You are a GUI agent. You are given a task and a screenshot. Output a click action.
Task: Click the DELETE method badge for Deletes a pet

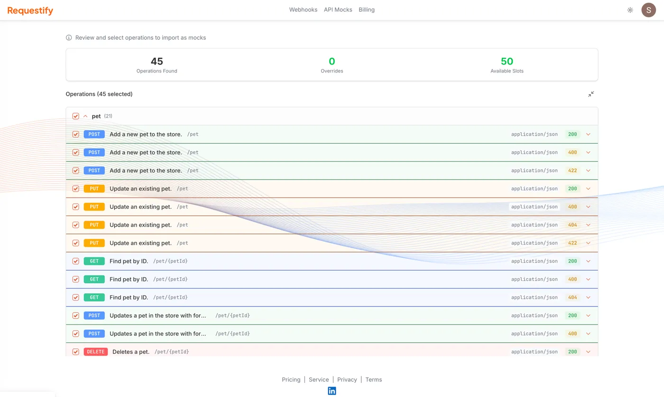96,352
